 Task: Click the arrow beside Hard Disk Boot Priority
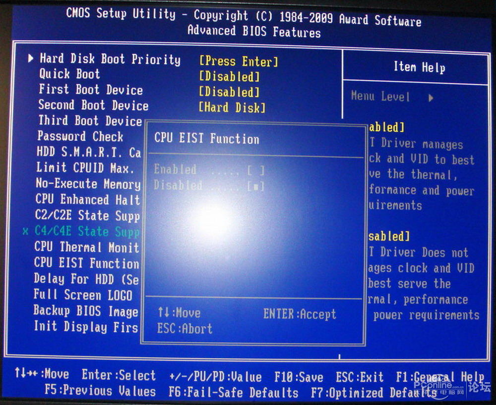(x=31, y=59)
